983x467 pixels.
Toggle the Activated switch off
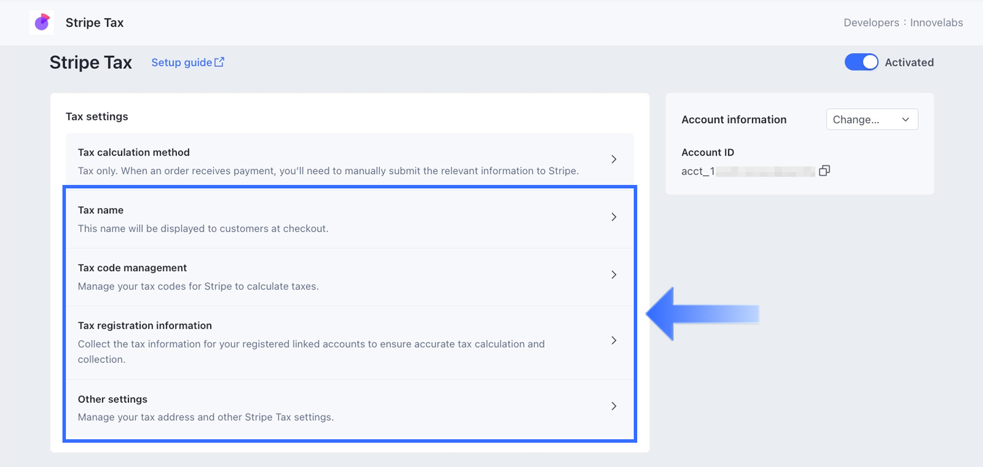click(861, 62)
